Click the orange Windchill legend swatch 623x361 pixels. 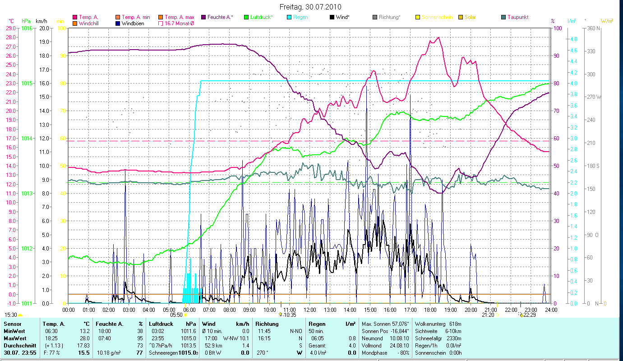point(74,23)
